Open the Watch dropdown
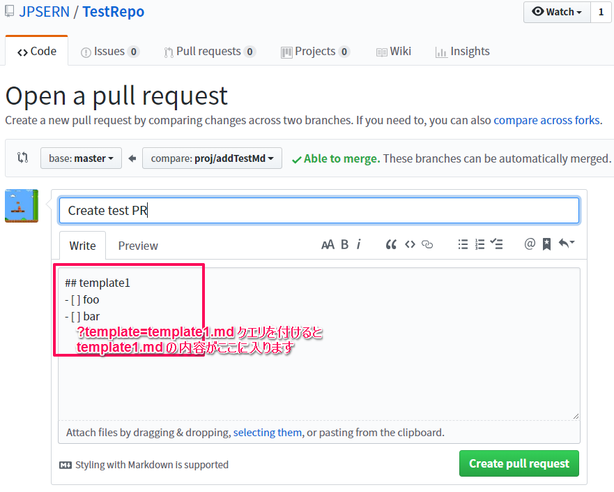Screen dimensions: 614x492 point(557,12)
